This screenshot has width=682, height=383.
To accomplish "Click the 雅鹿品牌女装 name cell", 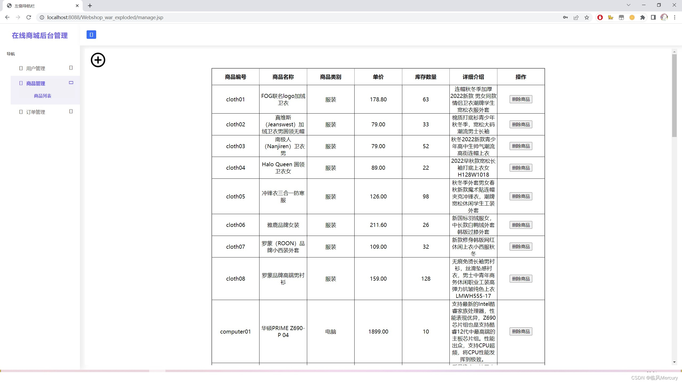I will click(283, 225).
